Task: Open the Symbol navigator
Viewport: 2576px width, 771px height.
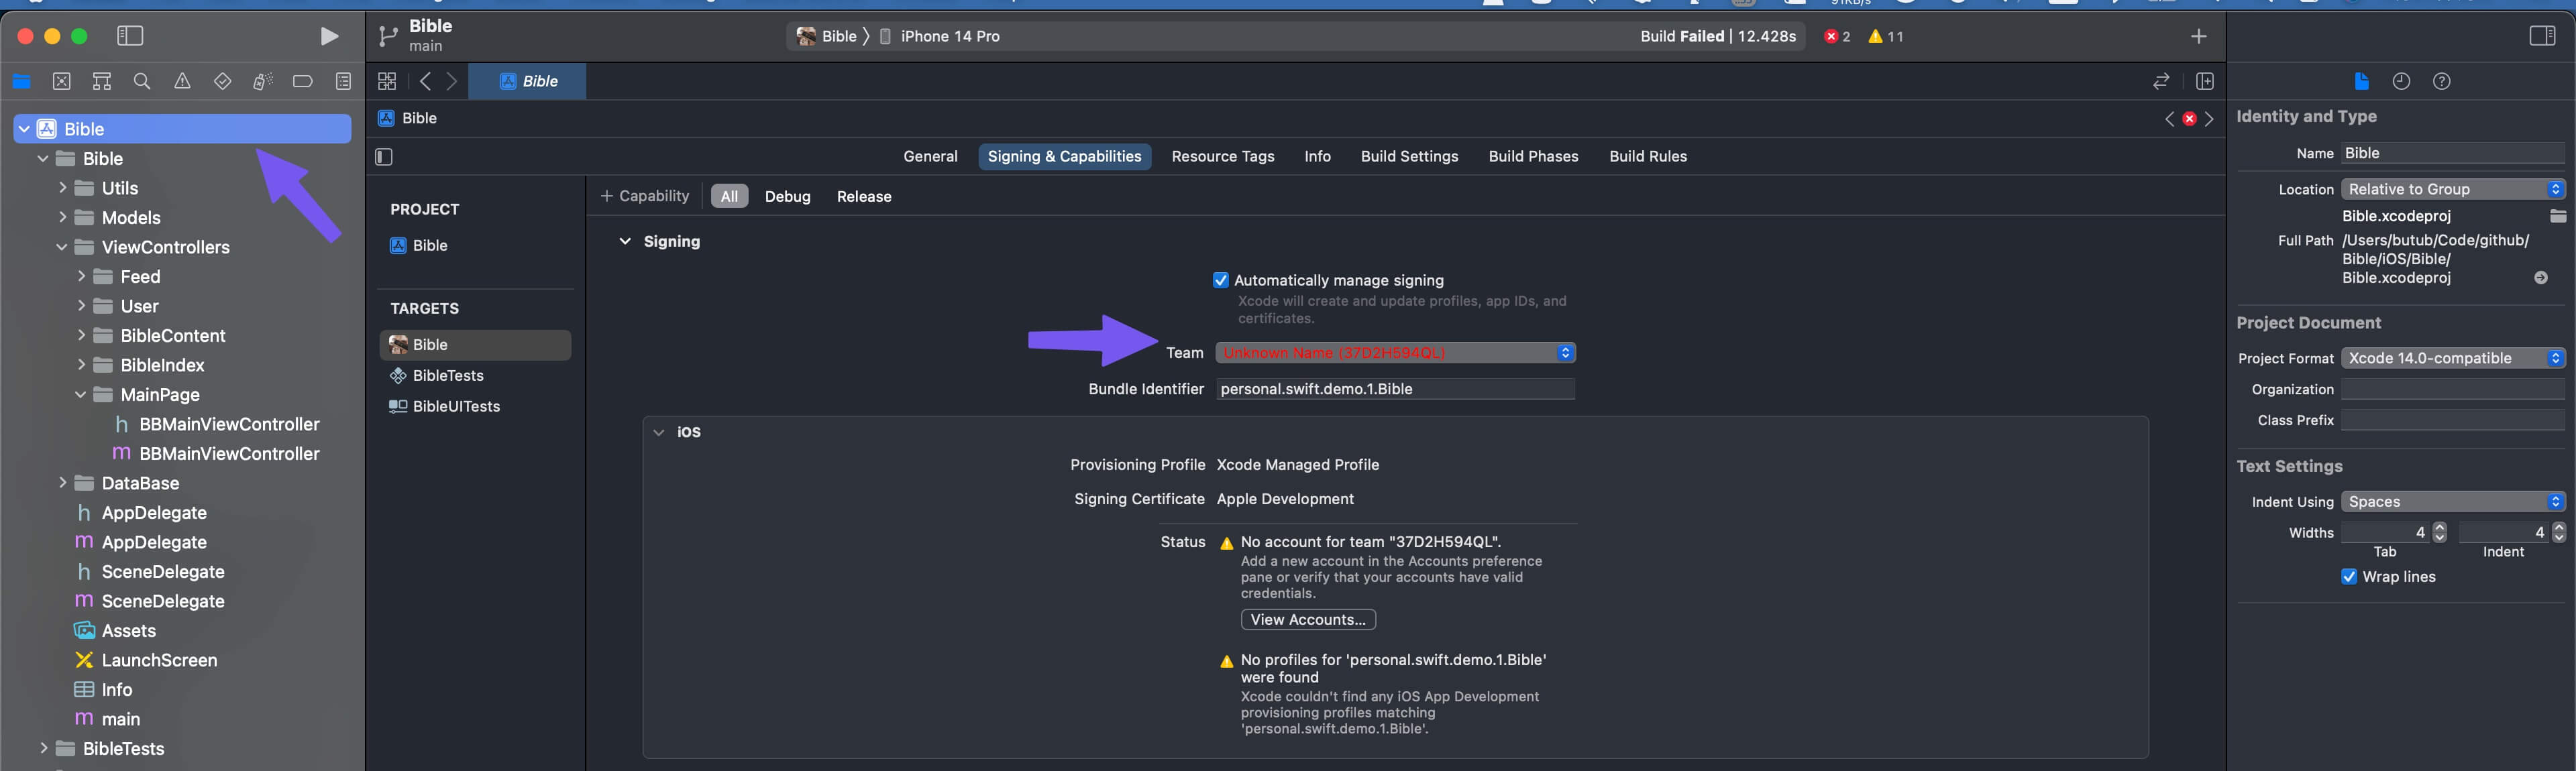Action: 101,82
